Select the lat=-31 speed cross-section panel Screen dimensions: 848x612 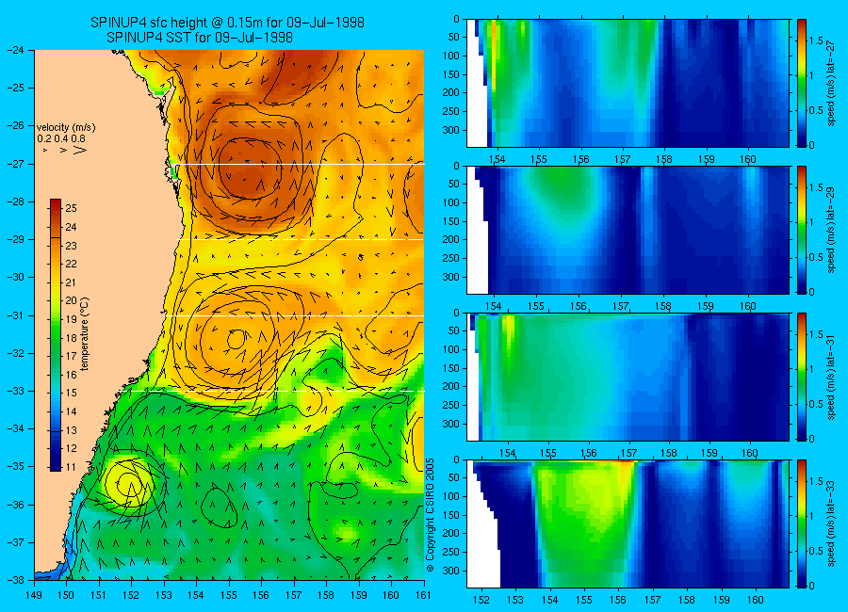[628, 377]
